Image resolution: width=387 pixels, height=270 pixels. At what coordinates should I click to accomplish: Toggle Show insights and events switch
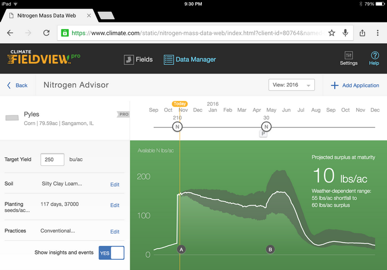coord(111,253)
